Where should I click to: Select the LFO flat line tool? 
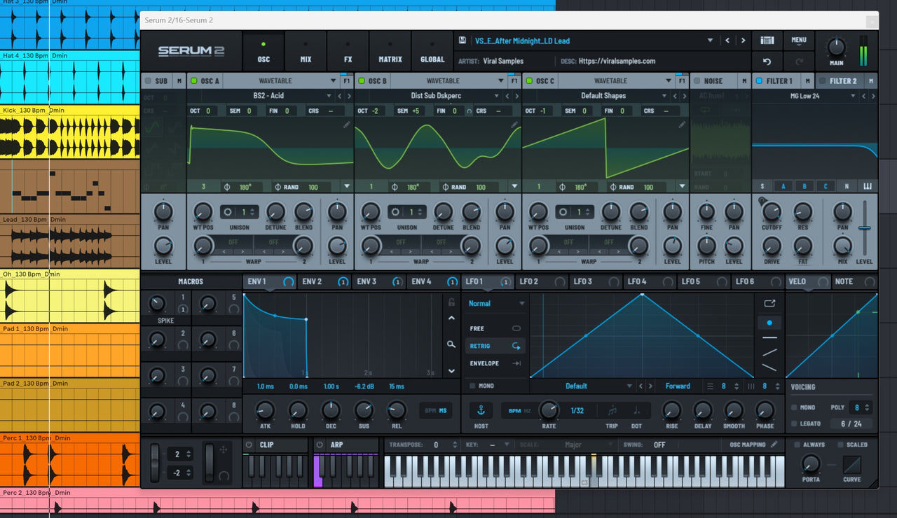(x=769, y=337)
